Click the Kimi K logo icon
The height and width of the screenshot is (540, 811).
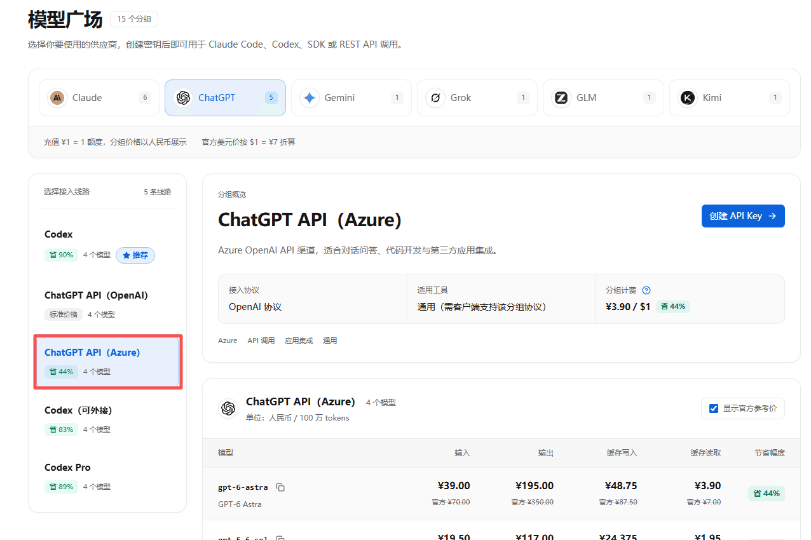point(688,98)
